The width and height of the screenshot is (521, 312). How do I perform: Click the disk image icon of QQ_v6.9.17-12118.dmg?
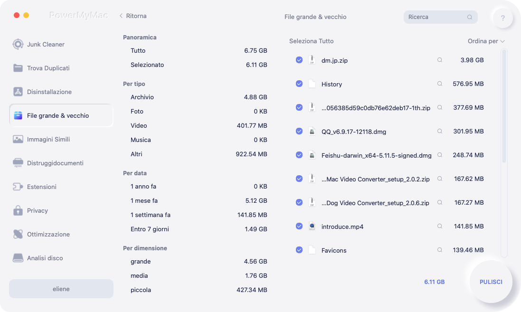[x=312, y=131]
